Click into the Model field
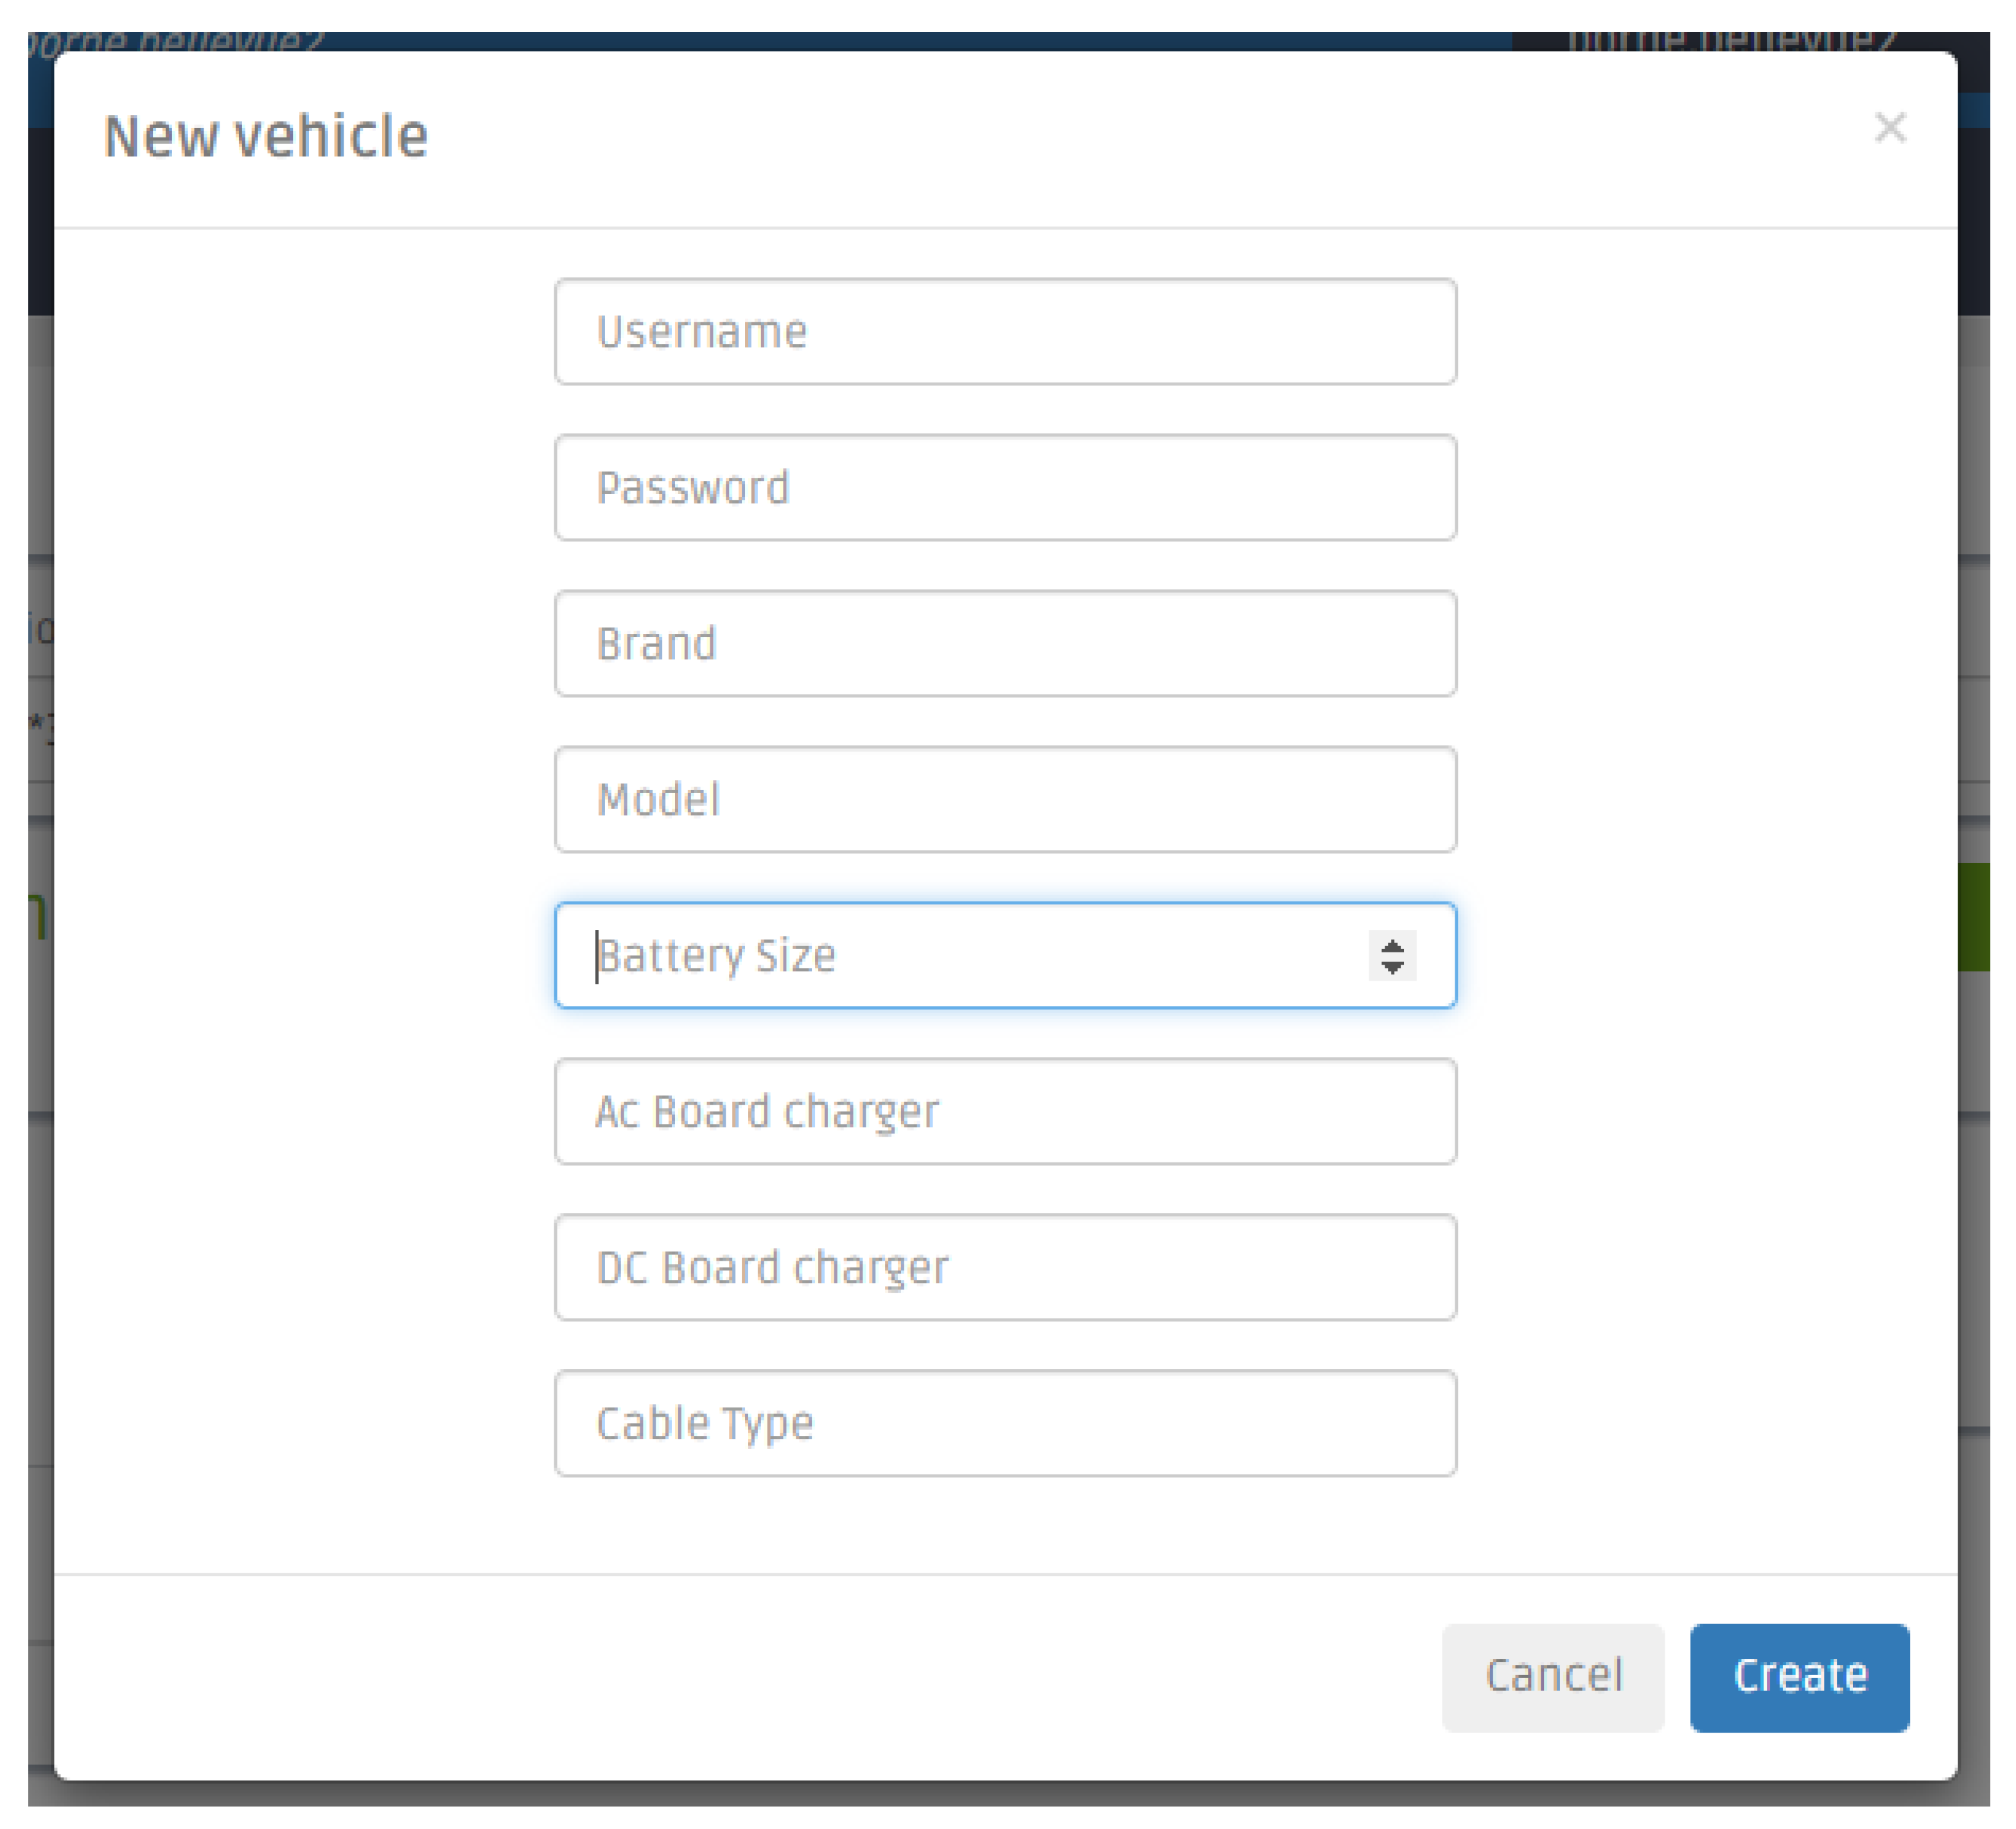This screenshot has height=1829, width=2016. click(x=1005, y=800)
